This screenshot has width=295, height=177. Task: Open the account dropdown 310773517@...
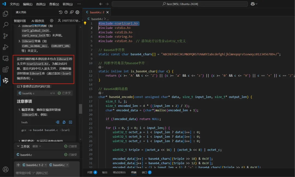pos(70,21)
